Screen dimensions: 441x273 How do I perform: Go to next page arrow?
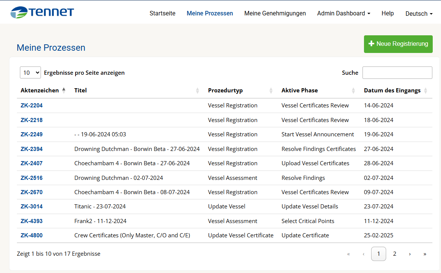point(409,254)
